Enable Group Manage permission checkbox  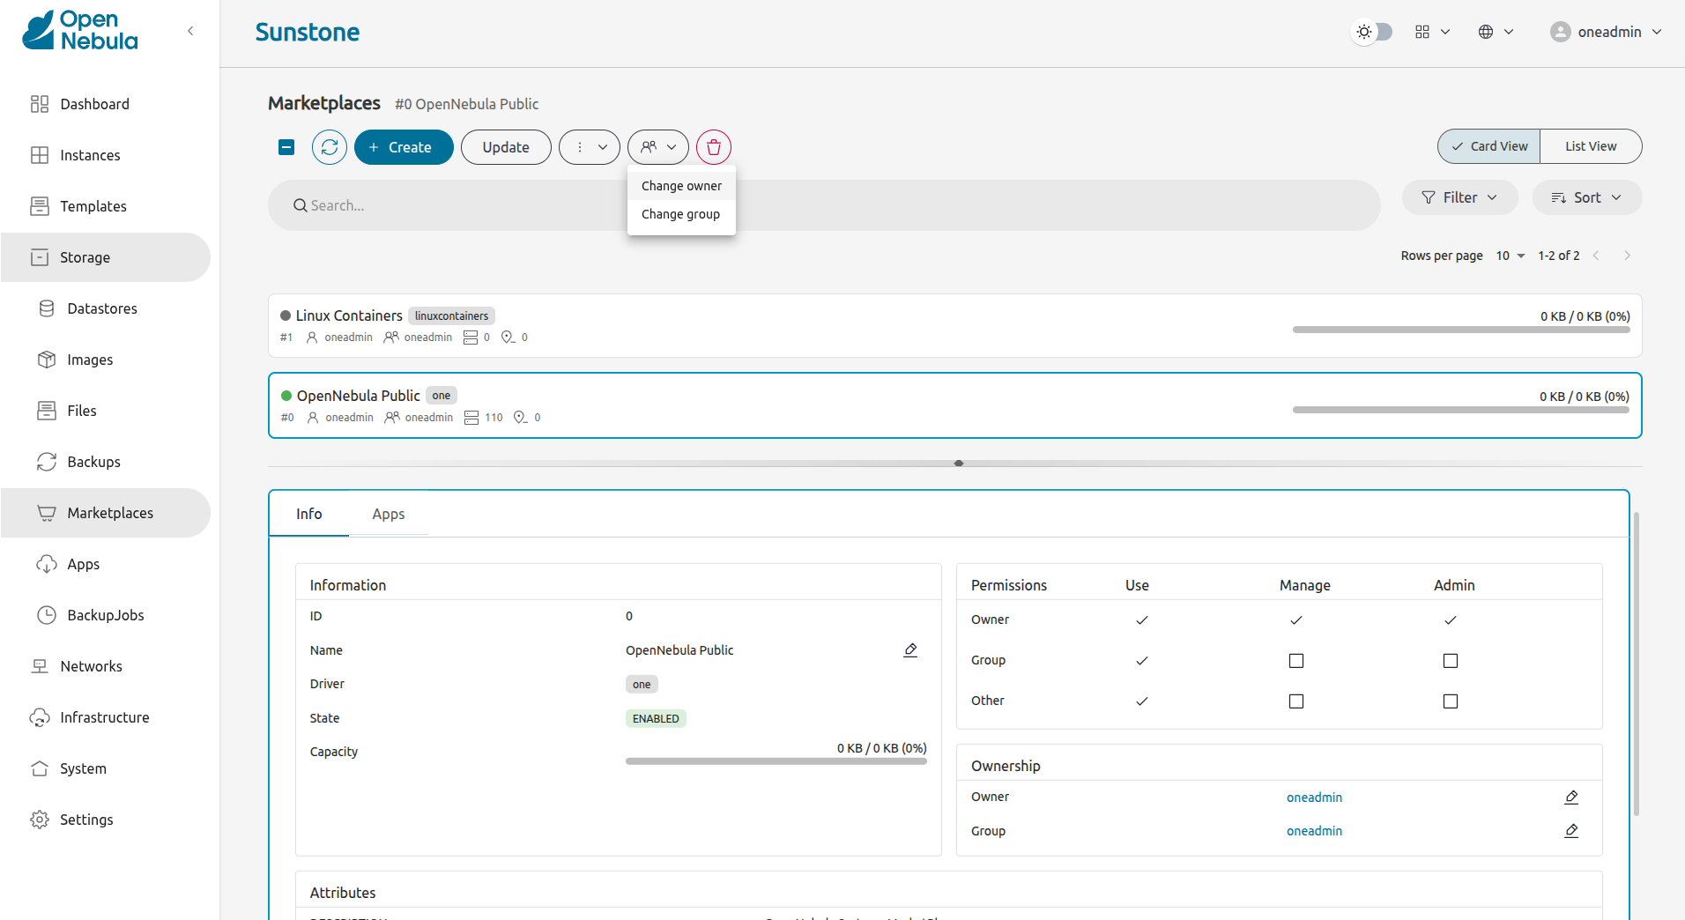1295,661
